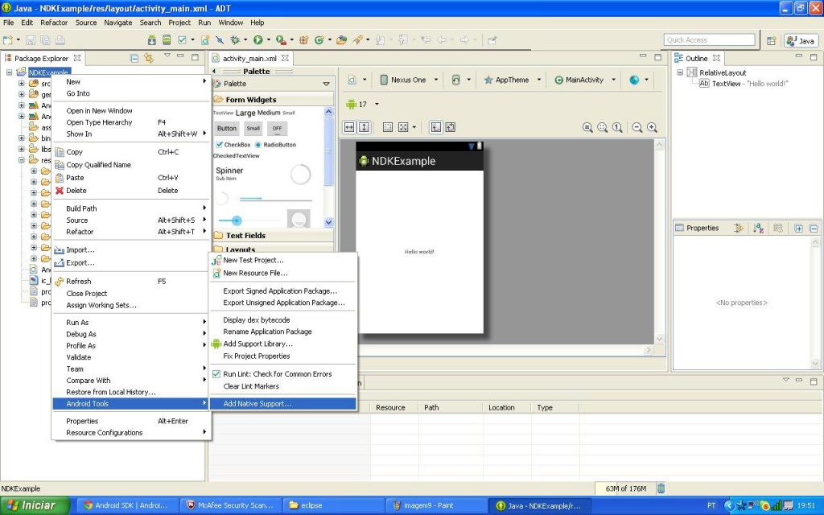
Task: Open the Nexus One device dropdown
Action: [409, 80]
